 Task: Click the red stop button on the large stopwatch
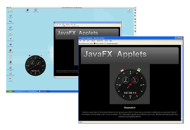click(121, 70)
